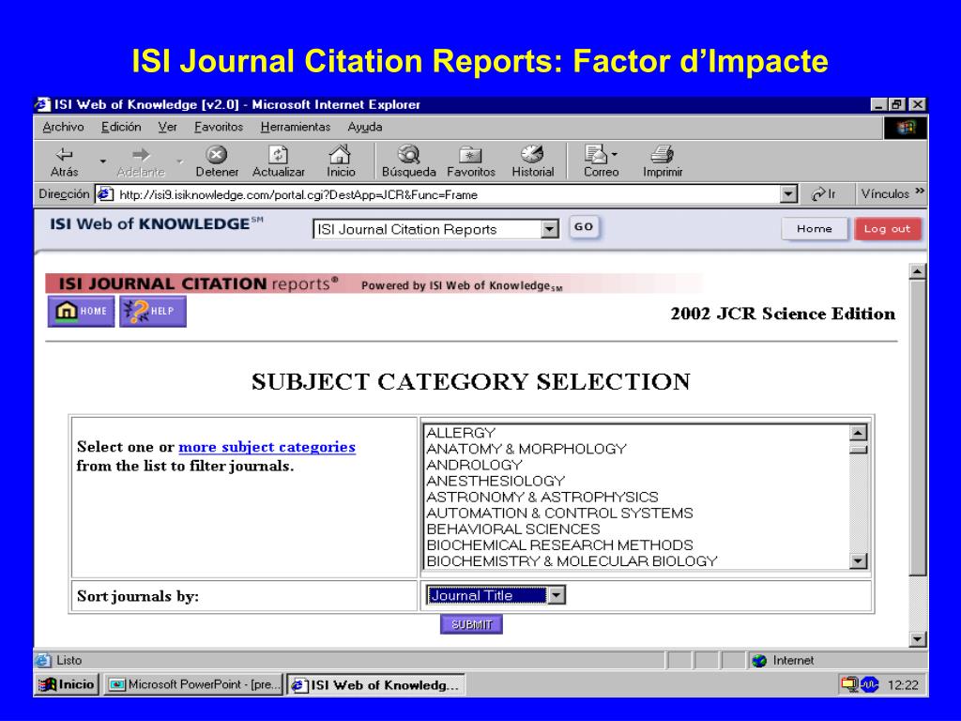This screenshot has width=961, height=721.
Task: Open the Ayuda menu
Action: [x=365, y=127]
